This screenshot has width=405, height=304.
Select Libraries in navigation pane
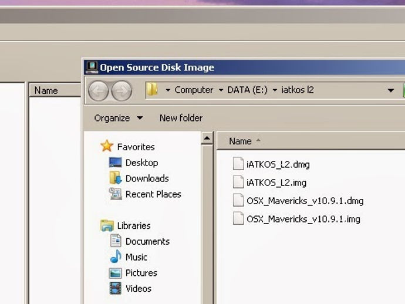134,225
